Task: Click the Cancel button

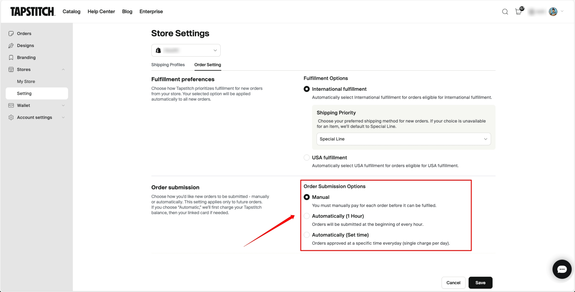Action: pyautogui.click(x=453, y=283)
